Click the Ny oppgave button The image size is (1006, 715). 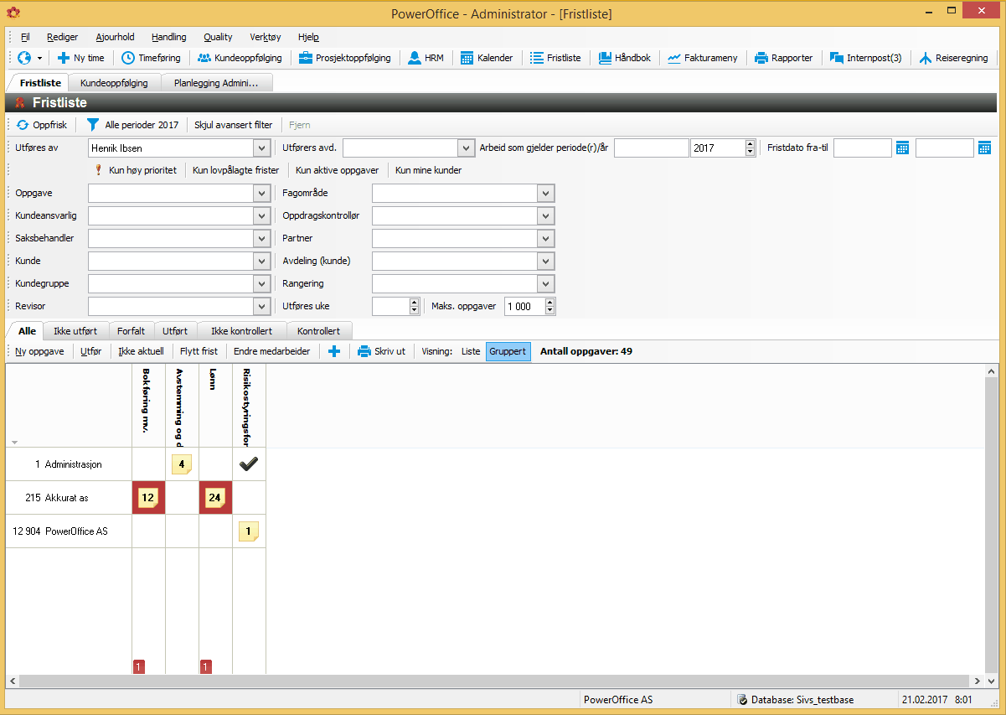tap(39, 351)
